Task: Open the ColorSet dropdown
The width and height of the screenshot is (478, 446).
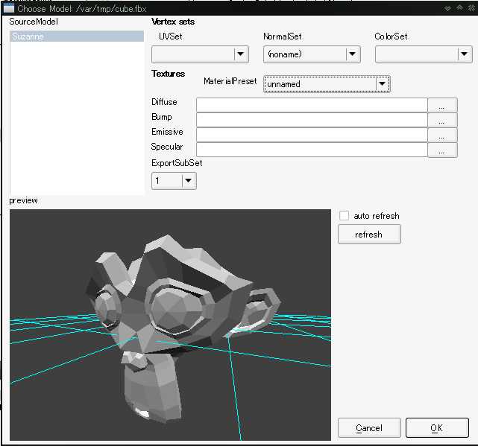Action: coord(424,54)
